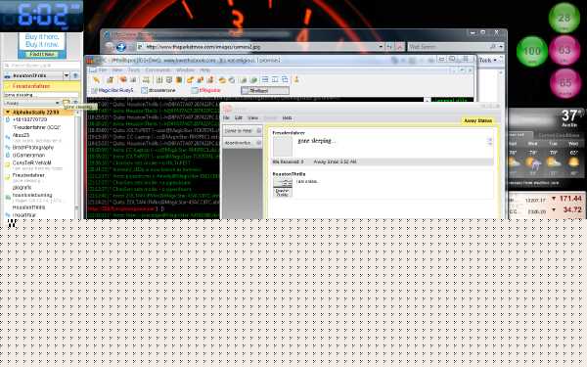
Task: Click the green 100 meter gadget
Action: pos(532,52)
